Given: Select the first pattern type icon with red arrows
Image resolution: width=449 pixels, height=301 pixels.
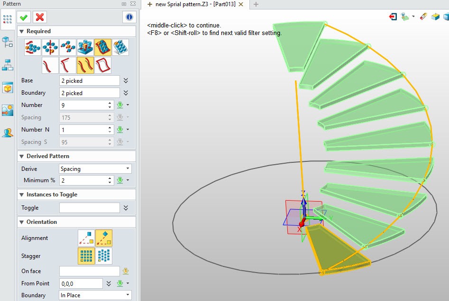Looking at the screenshot, I should tap(33, 47).
